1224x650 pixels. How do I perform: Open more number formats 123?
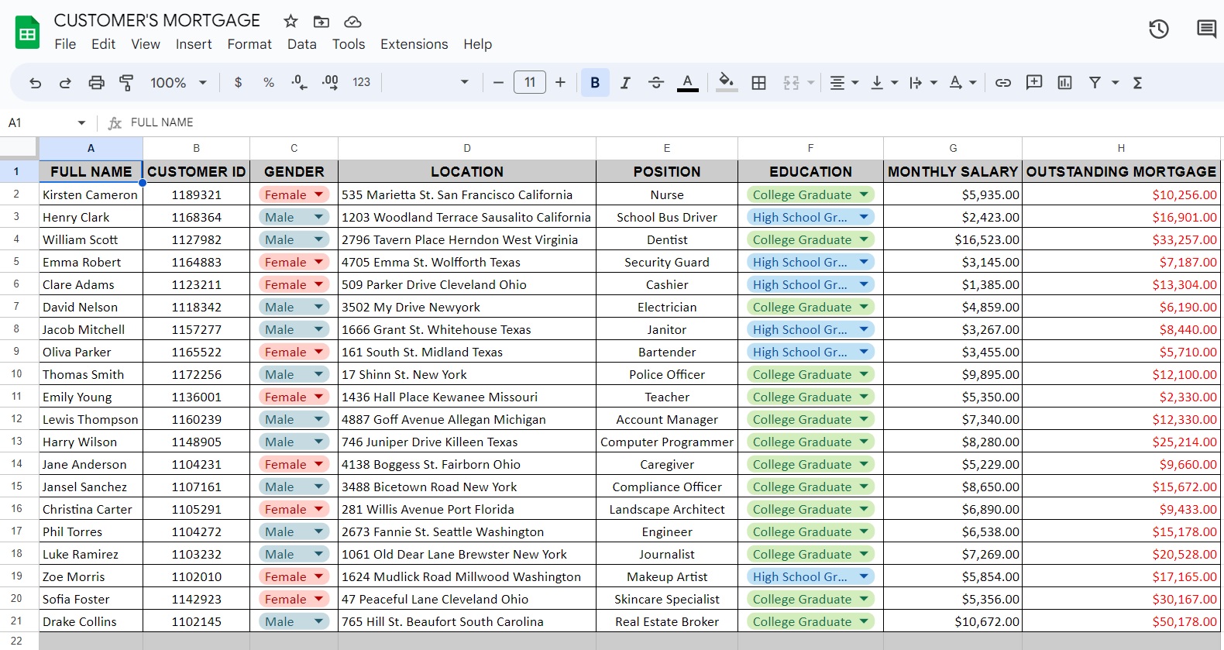(361, 83)
